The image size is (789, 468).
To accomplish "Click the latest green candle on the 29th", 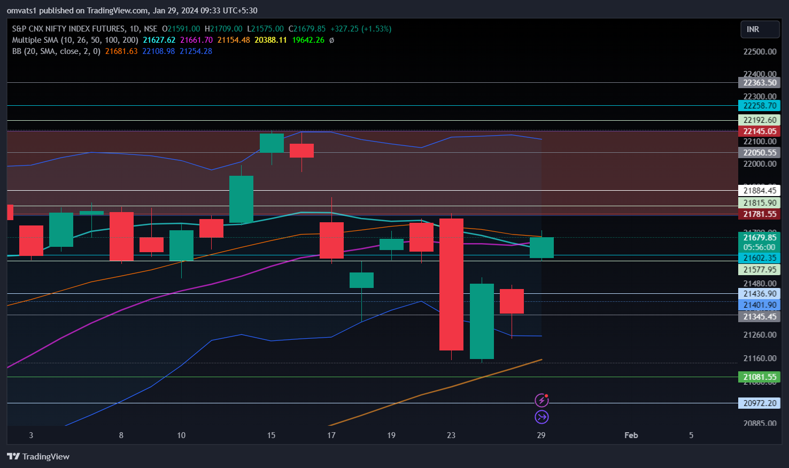I will click(x=542, y=248).
